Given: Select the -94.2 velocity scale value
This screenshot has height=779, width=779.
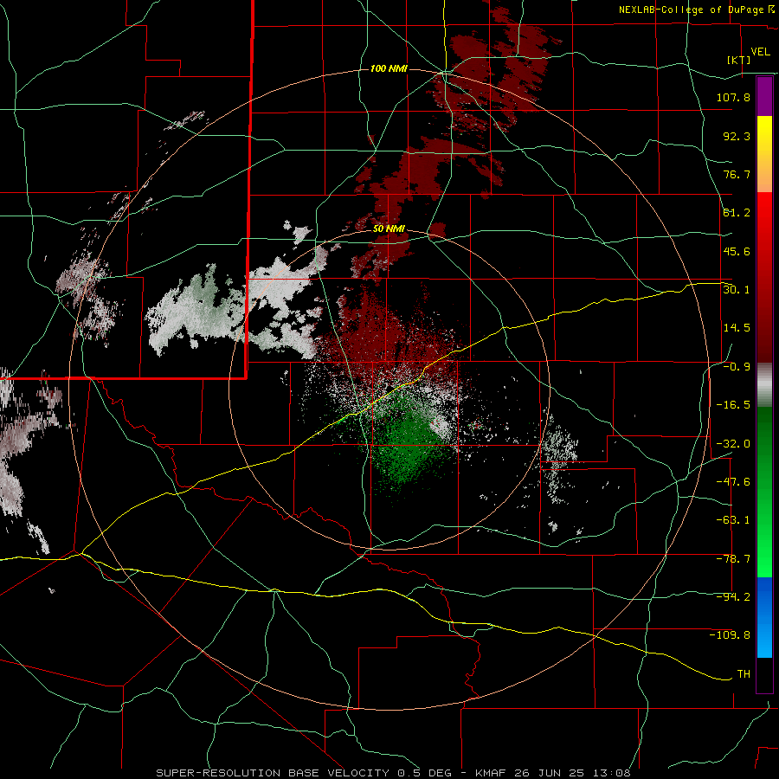Looking at the screenshot, I should pos(733,597).
